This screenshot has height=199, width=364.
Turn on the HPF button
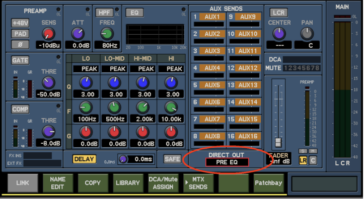(104, 13)
